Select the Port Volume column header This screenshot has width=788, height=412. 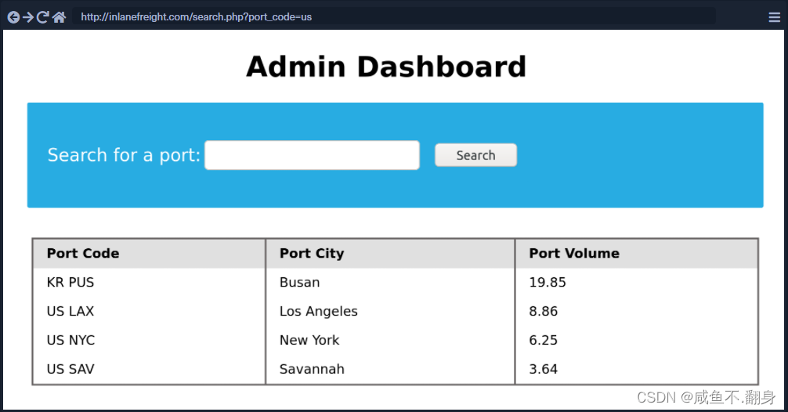point(574,253)
